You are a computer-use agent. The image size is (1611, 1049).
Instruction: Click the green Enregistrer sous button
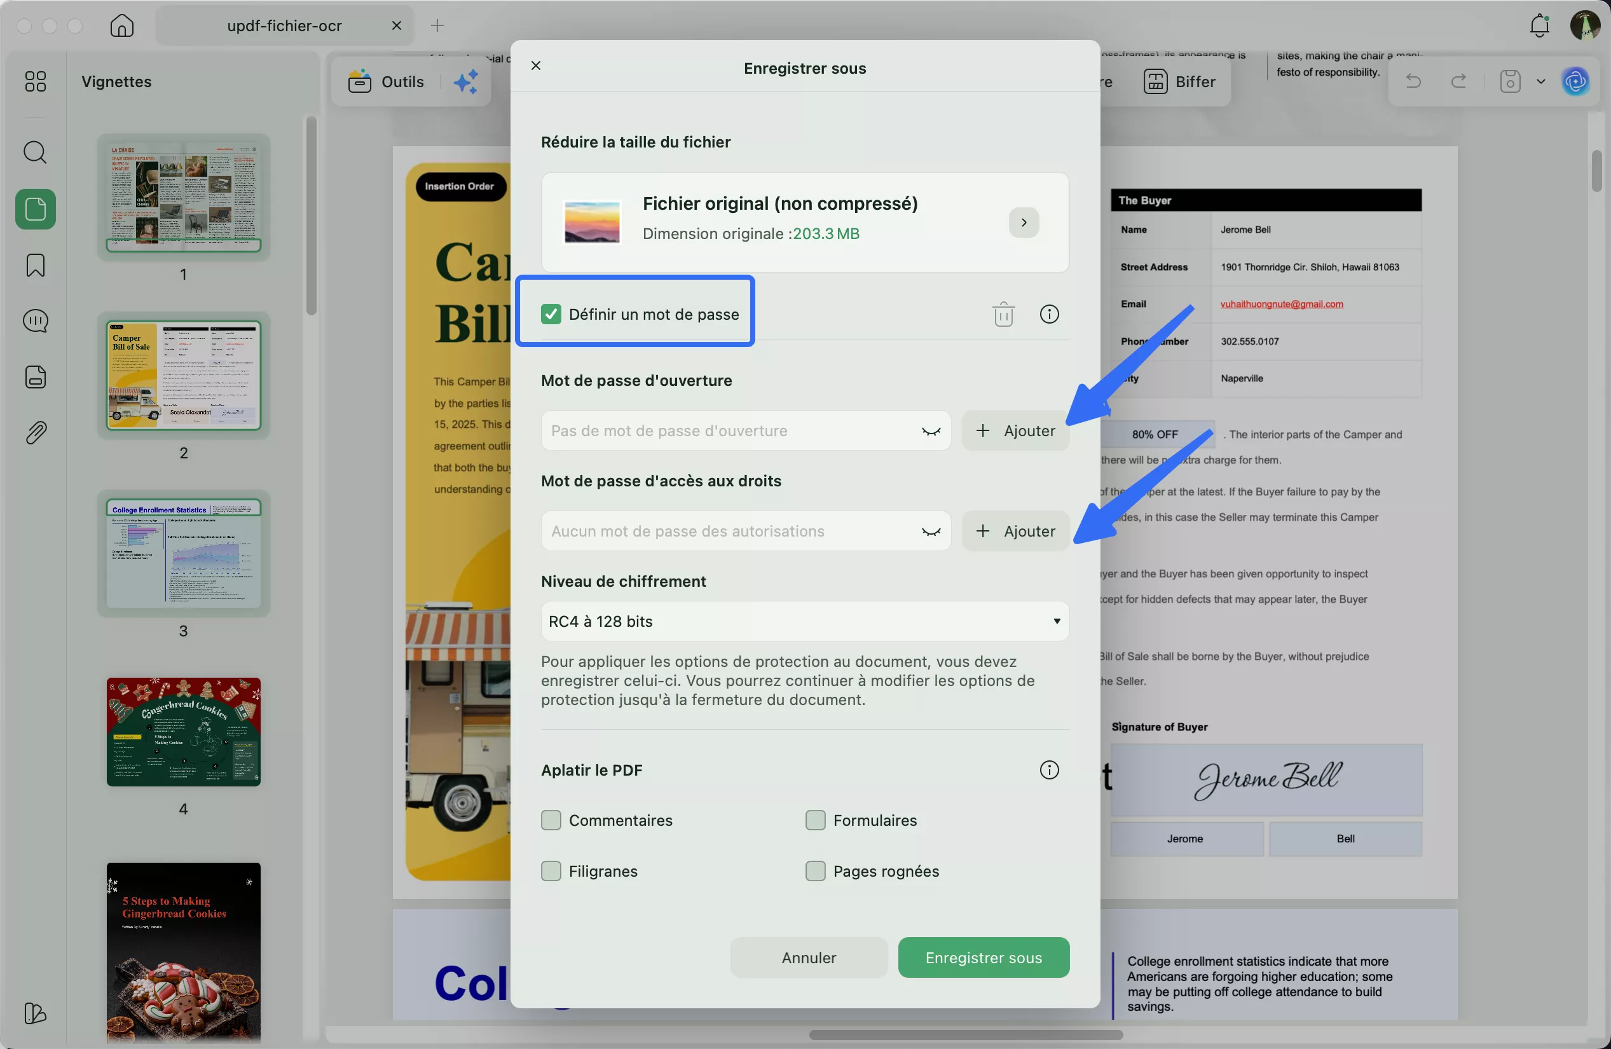coord(983,957)
